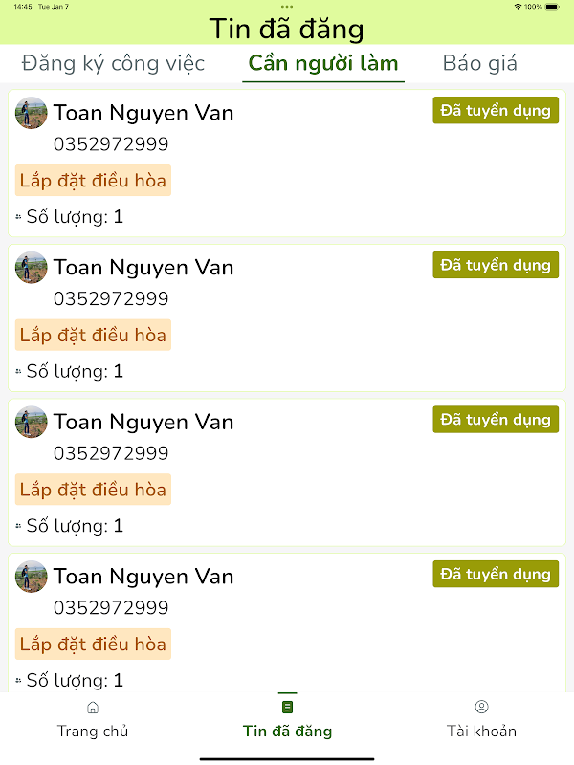Click Đã tuyển dụng badge on second post

pos(496,265)
